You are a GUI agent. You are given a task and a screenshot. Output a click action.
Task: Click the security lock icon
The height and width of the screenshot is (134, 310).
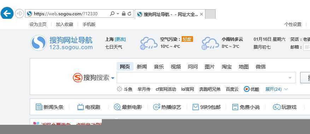click(124, 14)
